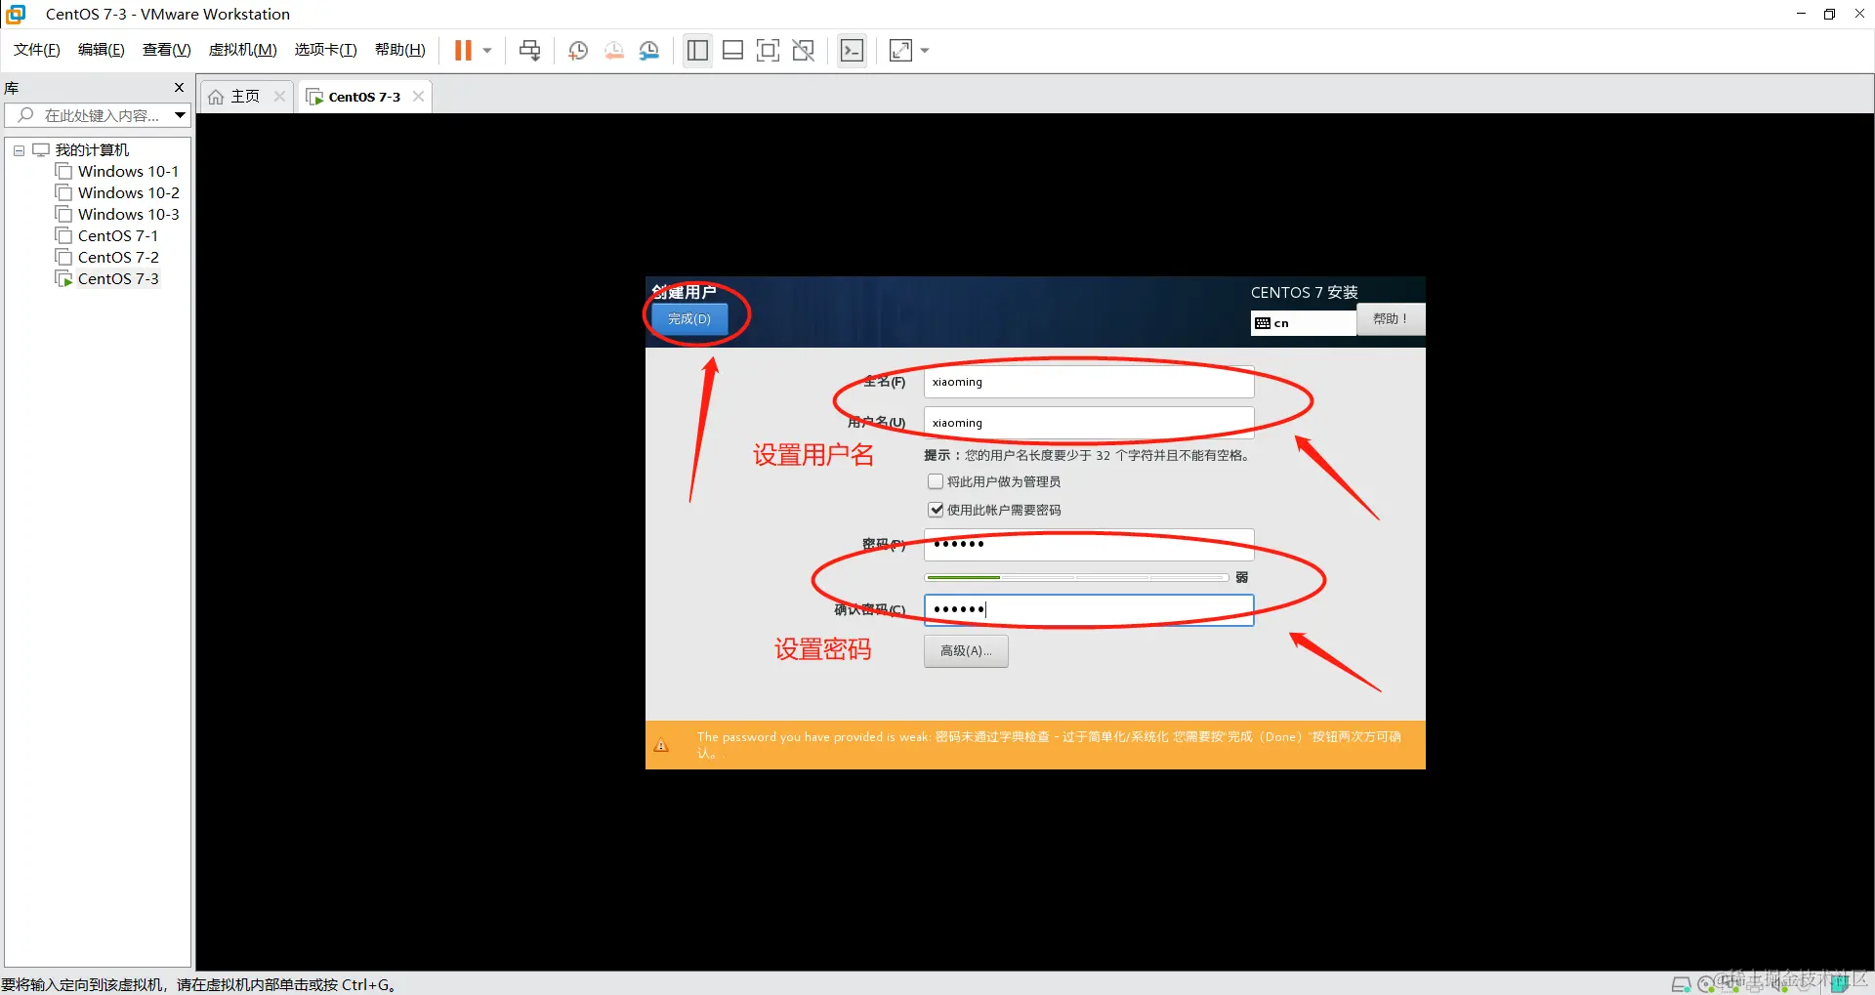Image resolution: width=1875 pixels, height=995 pixels.
Task: Open the 文件(F) menu
Action: click(x=37, y=50)
